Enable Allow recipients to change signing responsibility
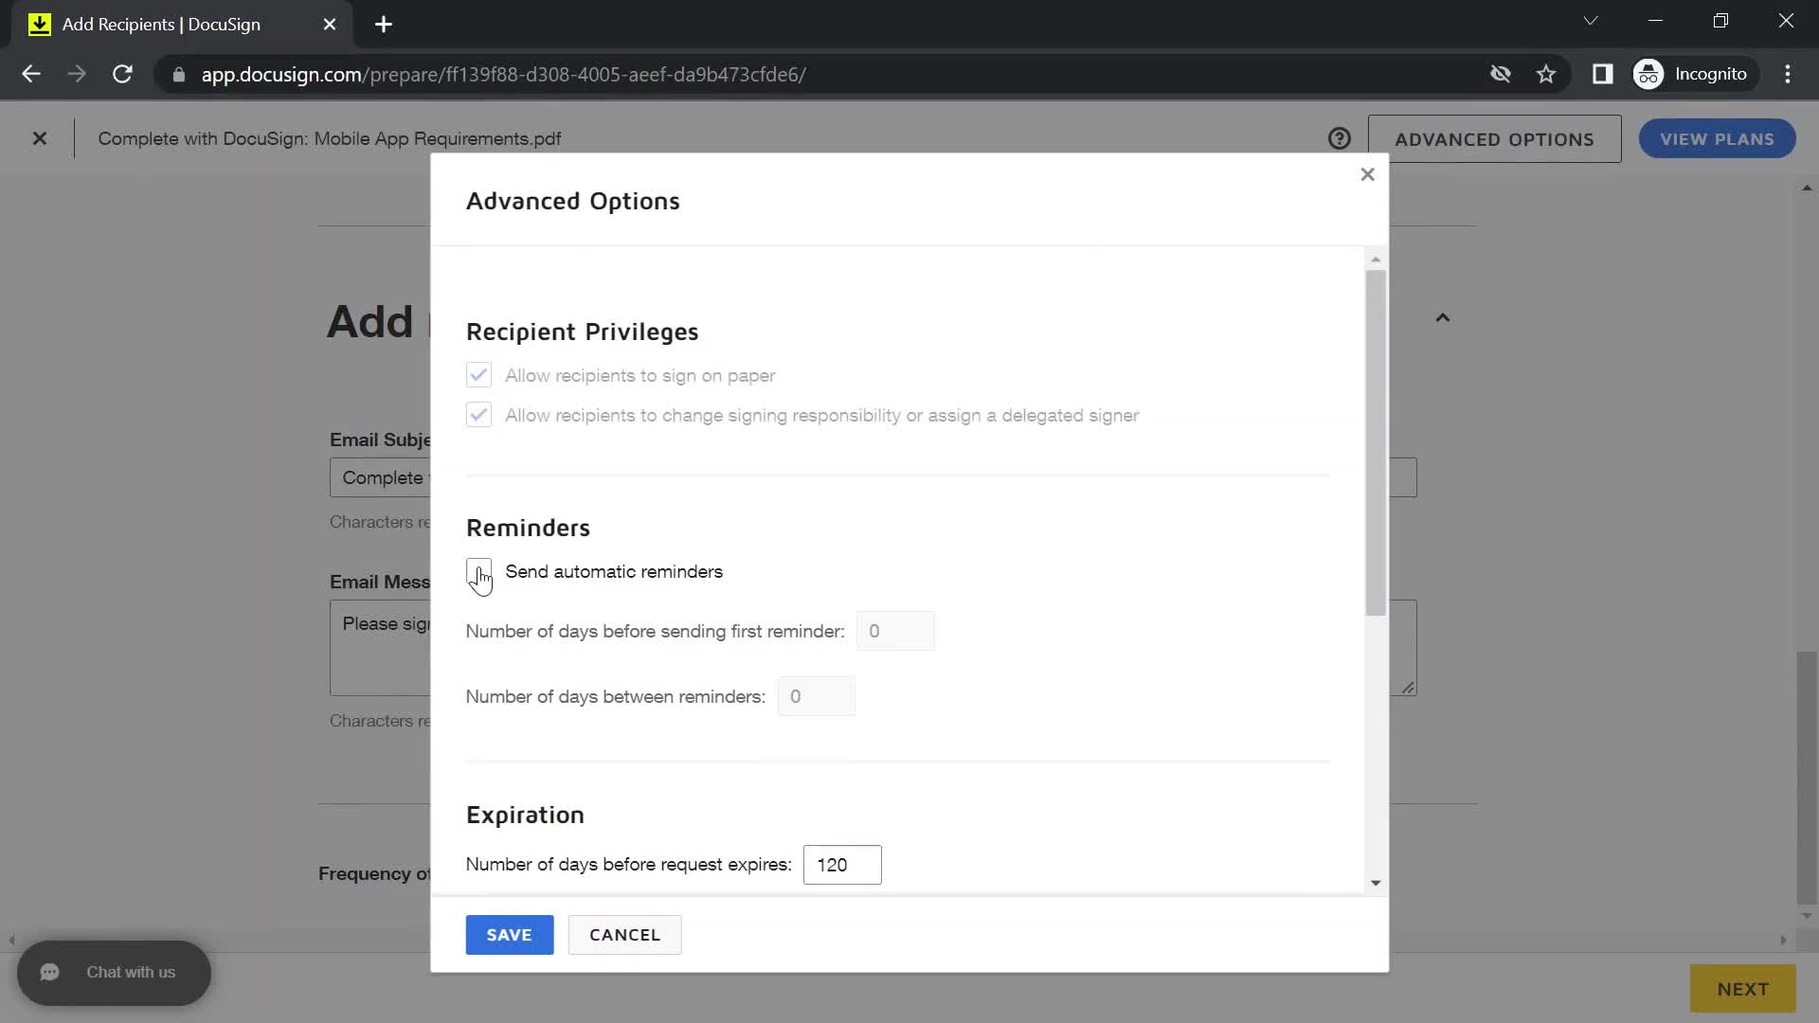The width and height of the screenshot is (1819, 1023). [478, 415]
